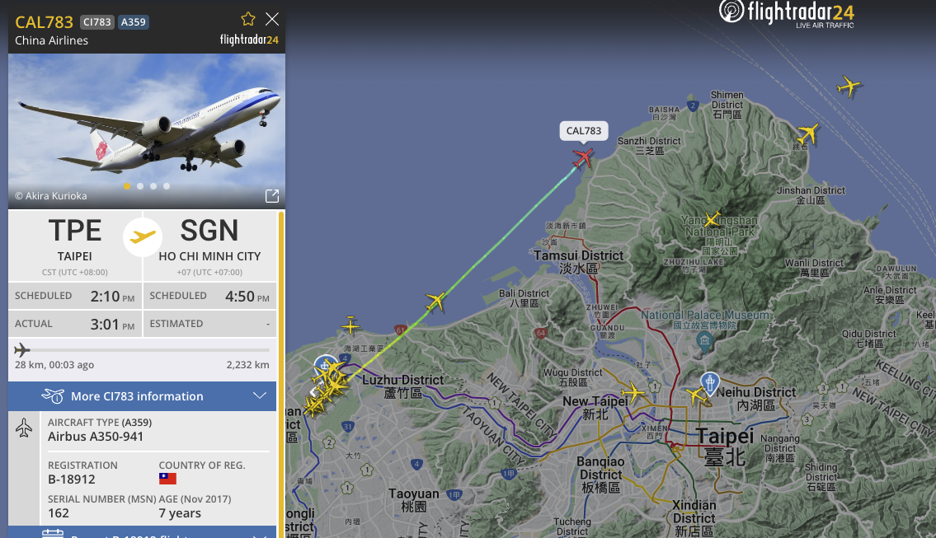Click the chevron on More CI783 information

tap(260, 396)
